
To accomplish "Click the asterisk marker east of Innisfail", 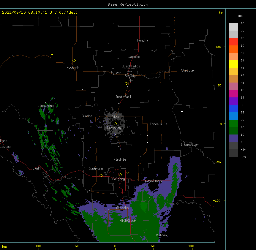I will pos(149,90).
